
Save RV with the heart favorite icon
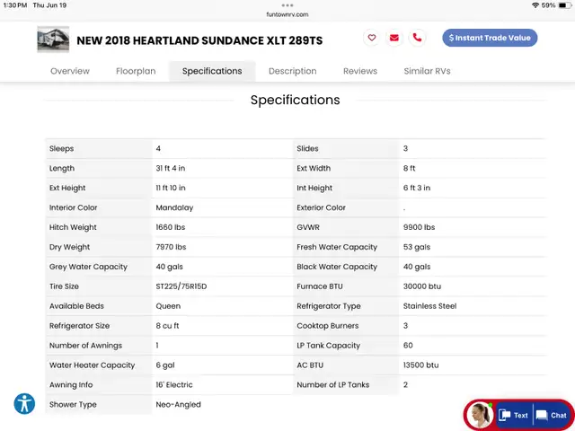pyautogui.click(x=371, y=38)
